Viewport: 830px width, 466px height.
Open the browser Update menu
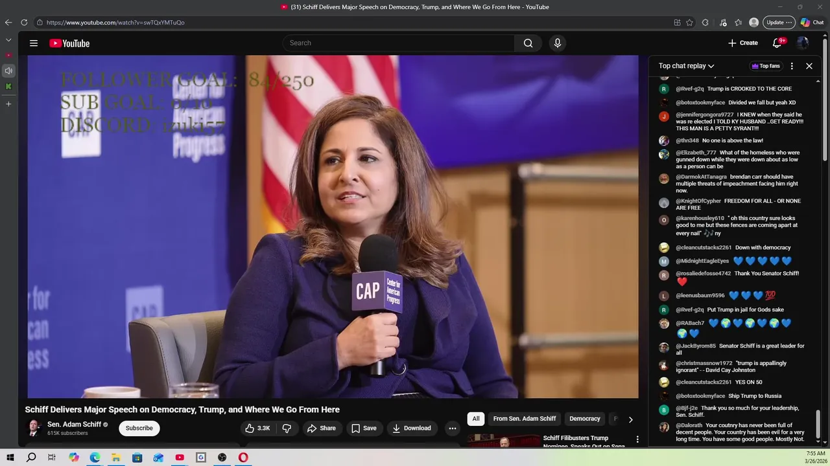click(x=779, y=23)
